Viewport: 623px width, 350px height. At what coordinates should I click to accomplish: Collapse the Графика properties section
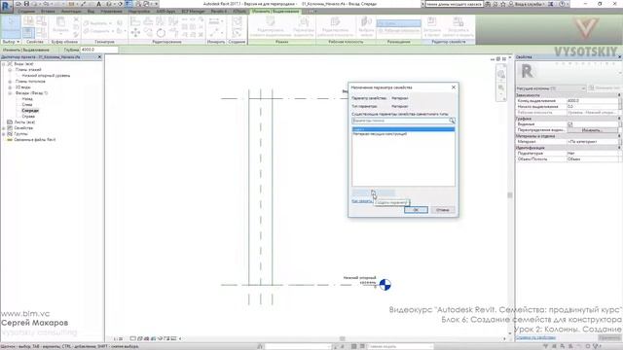pos(619,119)
